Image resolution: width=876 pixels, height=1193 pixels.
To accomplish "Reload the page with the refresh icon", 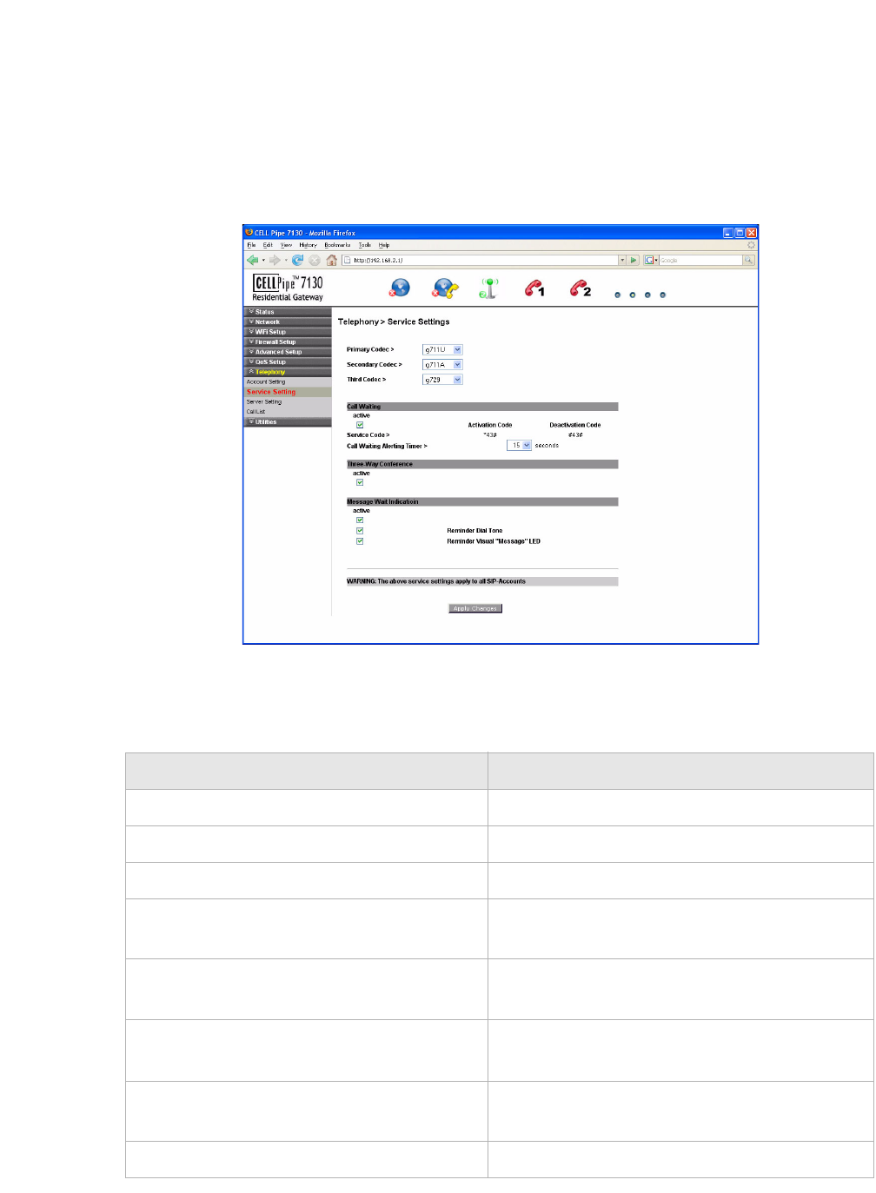I will point(297,260).
